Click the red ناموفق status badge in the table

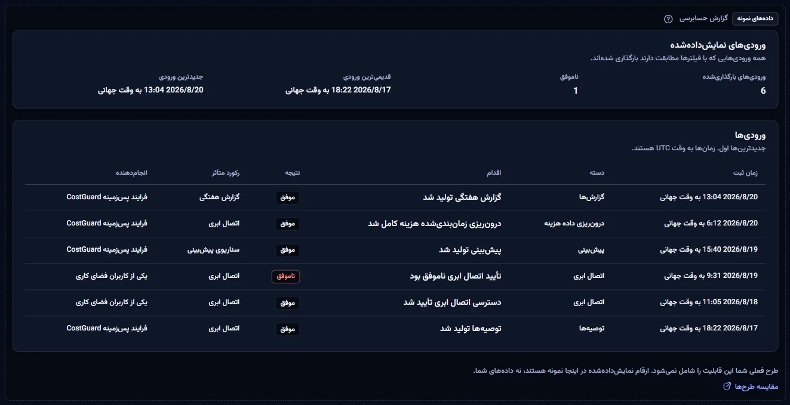286,277
